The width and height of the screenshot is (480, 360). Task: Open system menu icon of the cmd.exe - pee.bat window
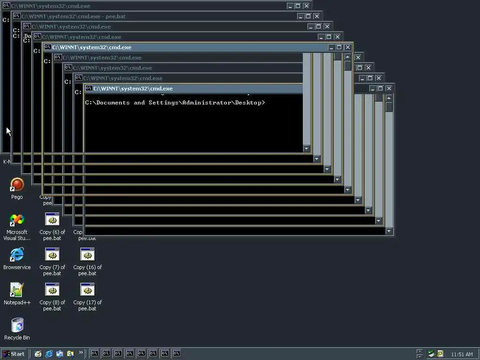coord(16,16)
